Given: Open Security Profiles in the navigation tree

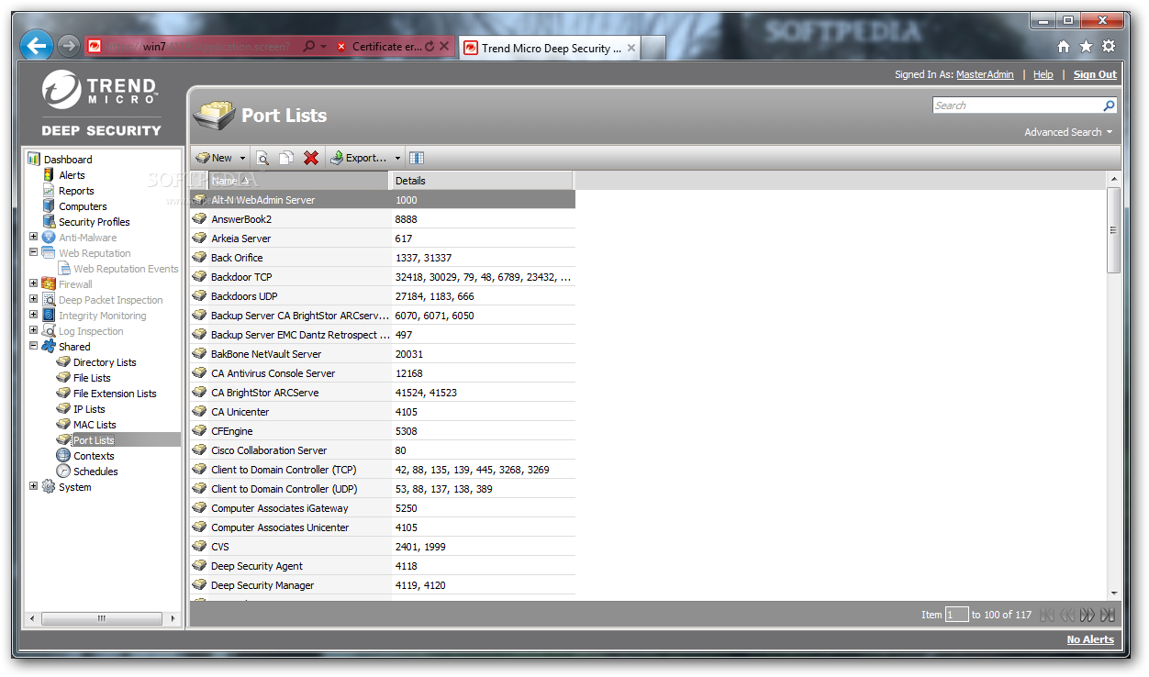Looking at the screenshot, I should (95, 222).
